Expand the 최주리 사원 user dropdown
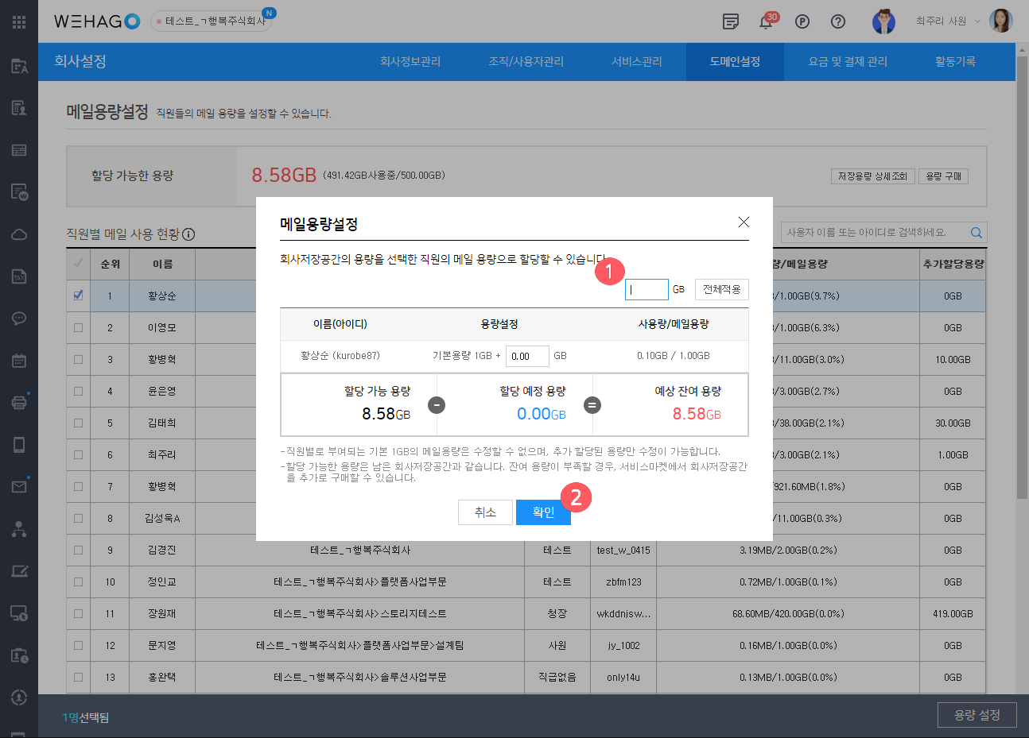 [947, 21]
